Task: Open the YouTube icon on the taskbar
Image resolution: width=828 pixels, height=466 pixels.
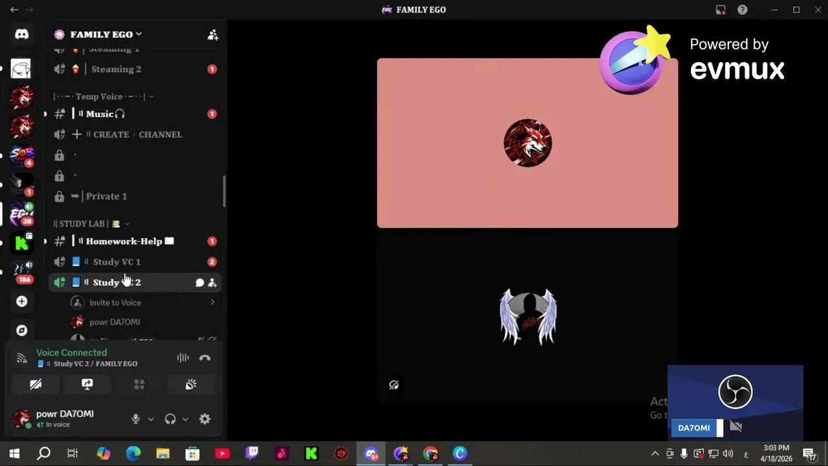Action: click(222, 454)
